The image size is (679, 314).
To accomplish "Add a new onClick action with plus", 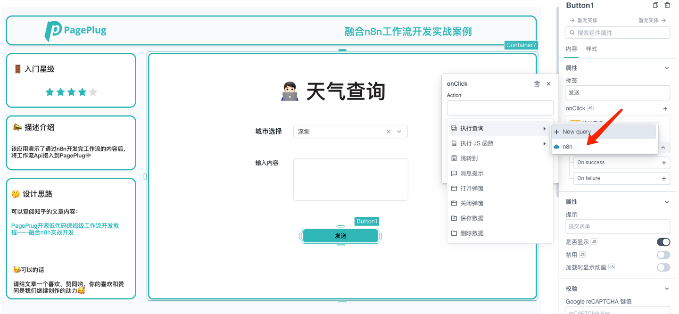I will 665,108.
